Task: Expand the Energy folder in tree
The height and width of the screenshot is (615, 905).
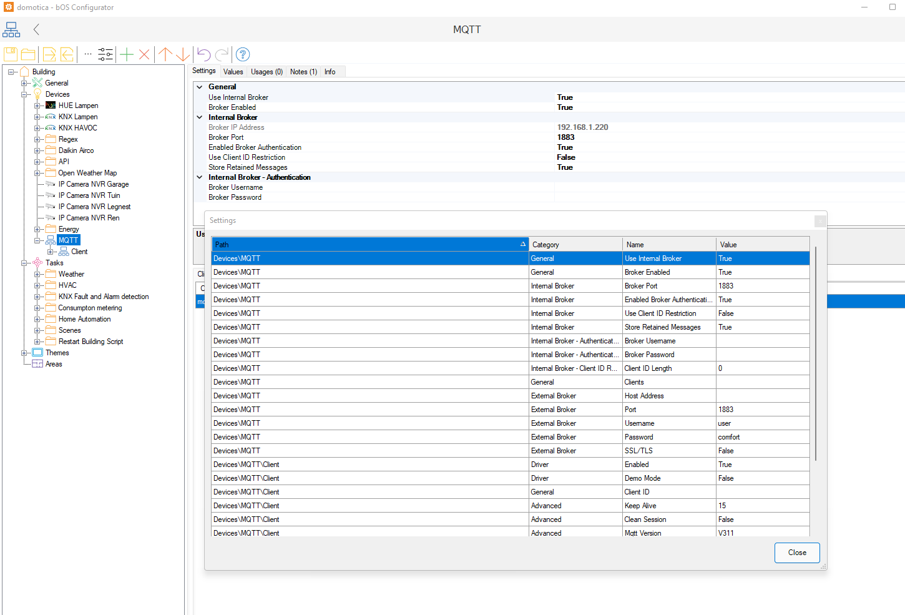Action: 37,229
